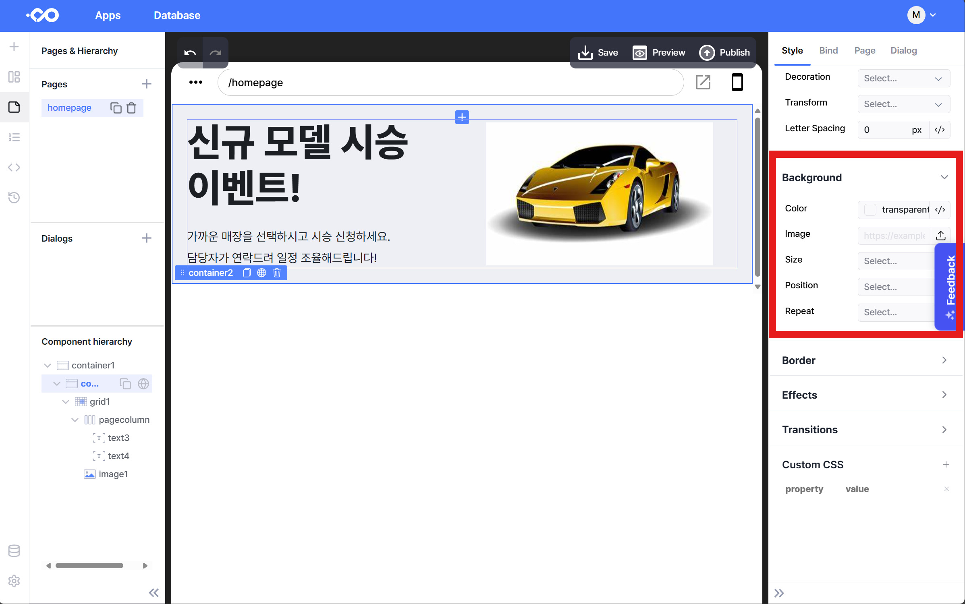Open the background Position dropdown
The height and width of the screenshot is (604, 965).
click(896, 287)
